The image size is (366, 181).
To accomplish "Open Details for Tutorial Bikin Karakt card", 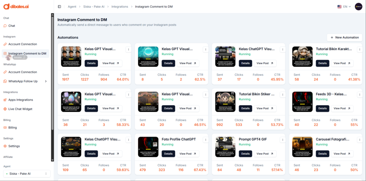I will coord(323,63).
